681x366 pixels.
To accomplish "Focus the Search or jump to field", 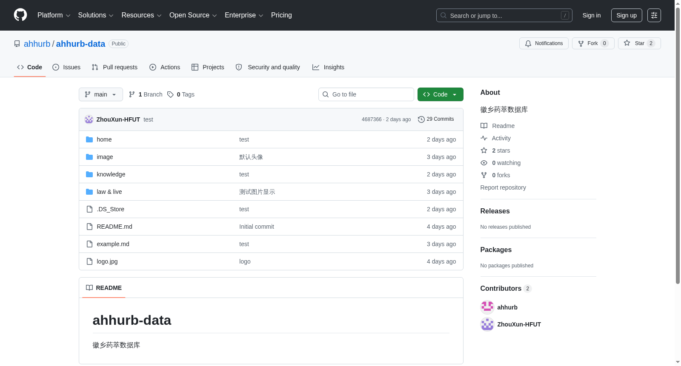I will (504, 15).
